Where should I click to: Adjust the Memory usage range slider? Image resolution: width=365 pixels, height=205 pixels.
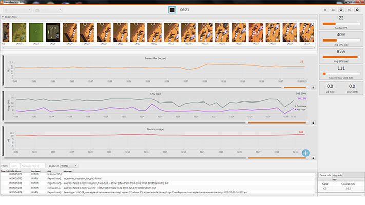coord(156,158)
